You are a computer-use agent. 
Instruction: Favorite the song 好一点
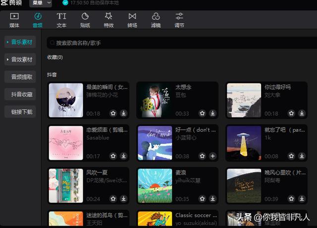[202, 156]
